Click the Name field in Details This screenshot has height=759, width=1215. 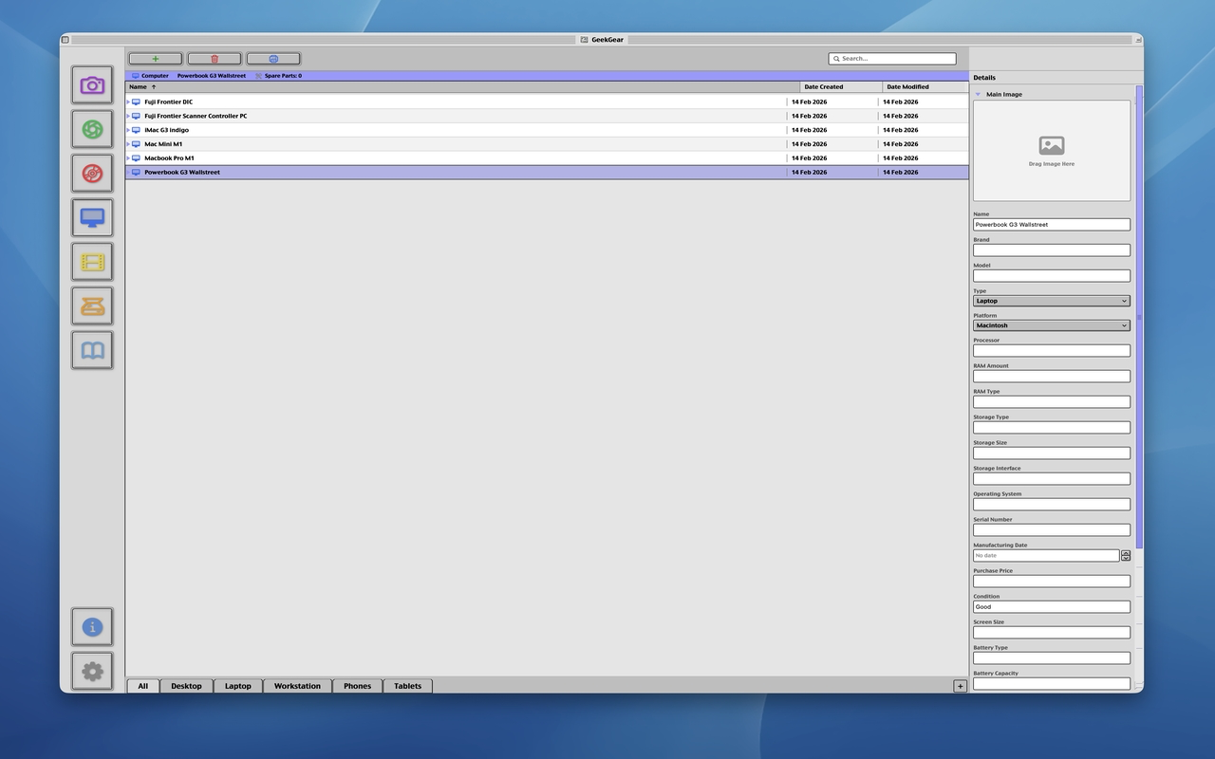(x=1052, y=225)
